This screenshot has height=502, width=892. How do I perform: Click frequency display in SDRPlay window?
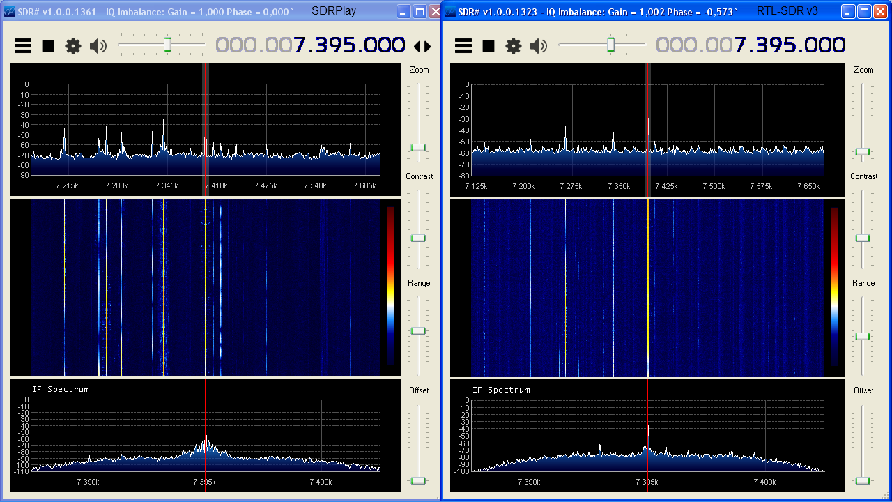click(310, 45)
